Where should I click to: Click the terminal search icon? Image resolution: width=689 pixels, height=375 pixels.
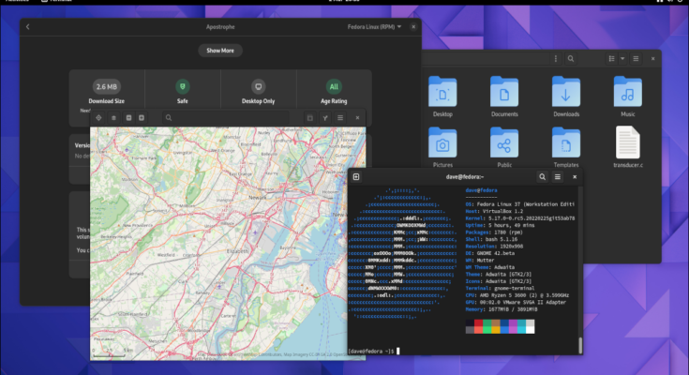[x=542, y=176]
